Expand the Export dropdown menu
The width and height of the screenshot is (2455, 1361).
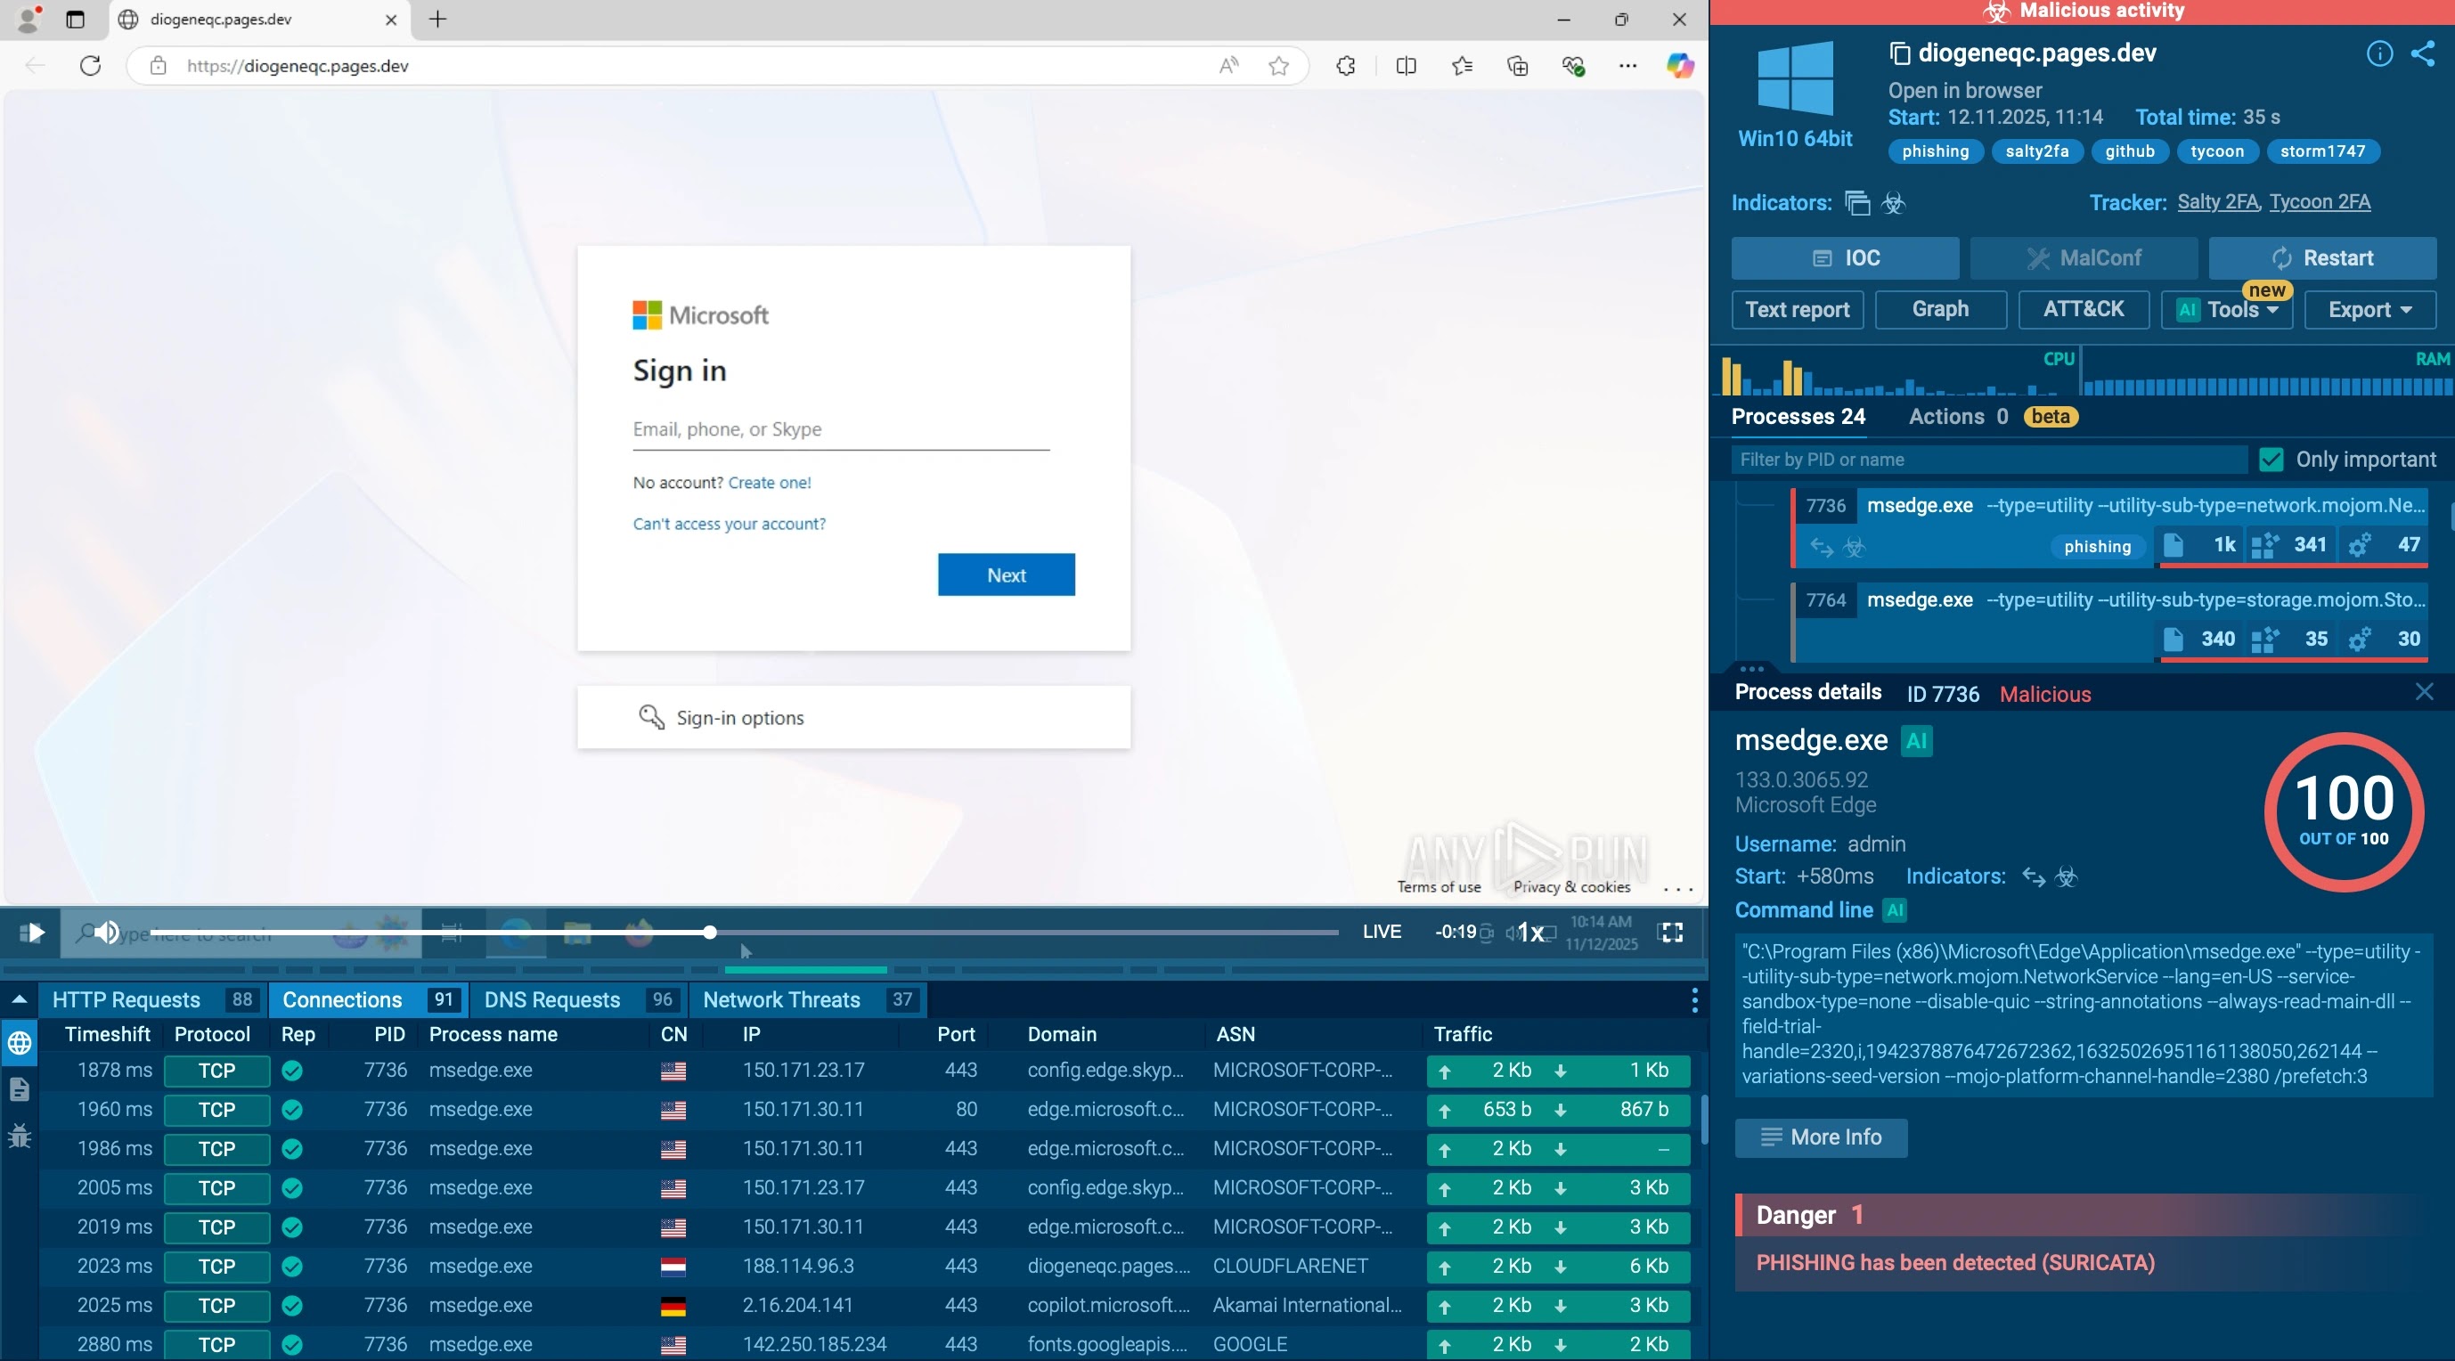tap(2369, 310)
